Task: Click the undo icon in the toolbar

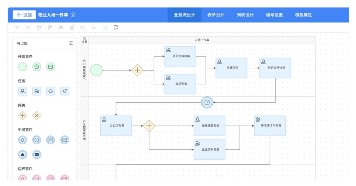Action: pyautogui.click(x=17, y=28)
